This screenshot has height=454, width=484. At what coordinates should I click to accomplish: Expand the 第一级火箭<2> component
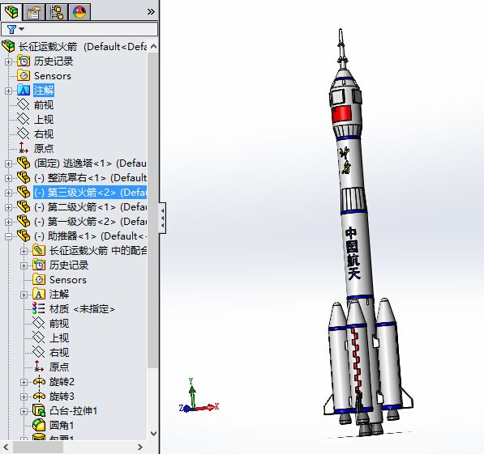click(8, 222)
